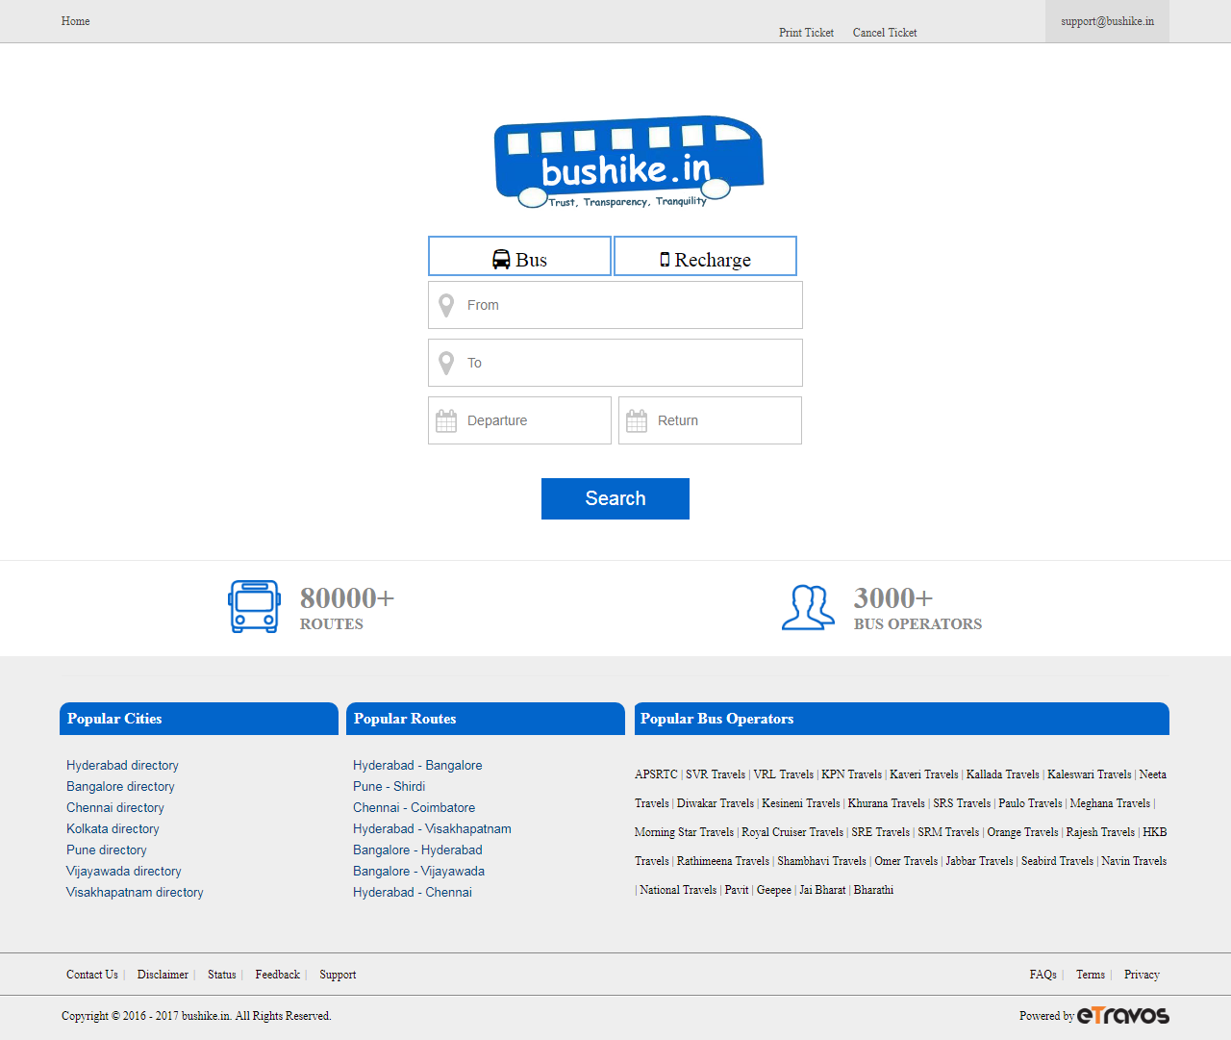Click Support in footer
The height and width of the screenshot is (1040, 1231).
pos(338,975)
